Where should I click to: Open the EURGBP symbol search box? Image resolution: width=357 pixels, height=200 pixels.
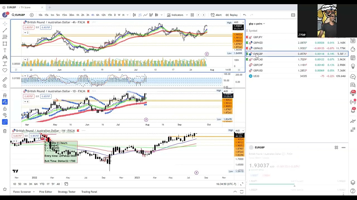(18, 15)
